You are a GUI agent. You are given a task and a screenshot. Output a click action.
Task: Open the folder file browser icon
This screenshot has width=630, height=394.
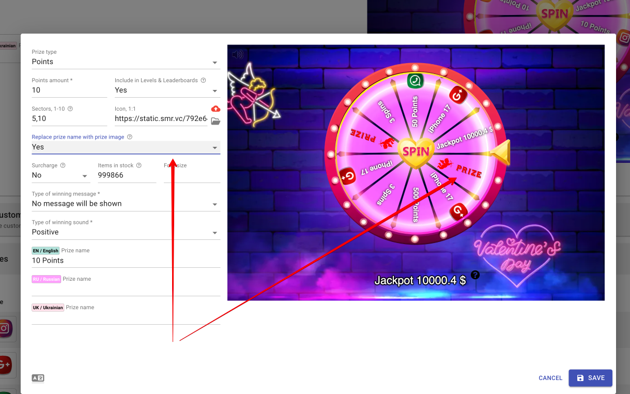[216, 122]
